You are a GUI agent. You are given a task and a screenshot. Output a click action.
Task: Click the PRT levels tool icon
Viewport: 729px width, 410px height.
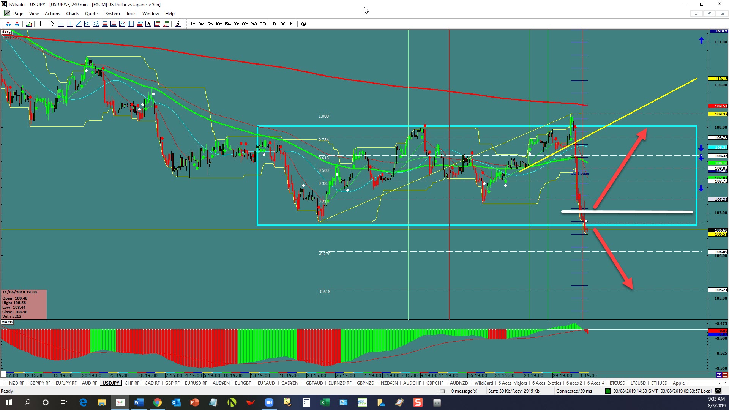157,24
